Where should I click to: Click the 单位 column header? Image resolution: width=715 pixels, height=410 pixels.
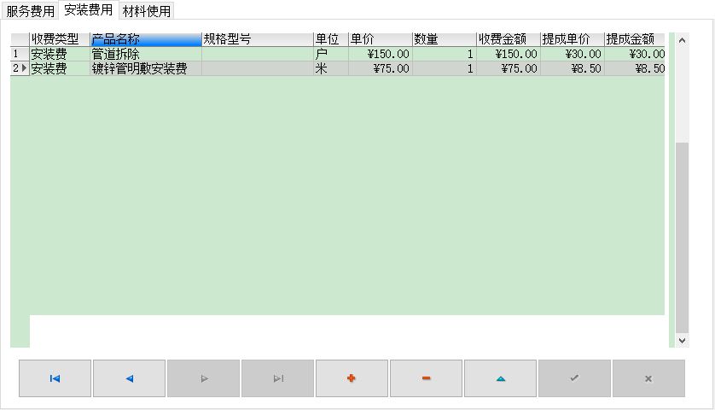331,39
